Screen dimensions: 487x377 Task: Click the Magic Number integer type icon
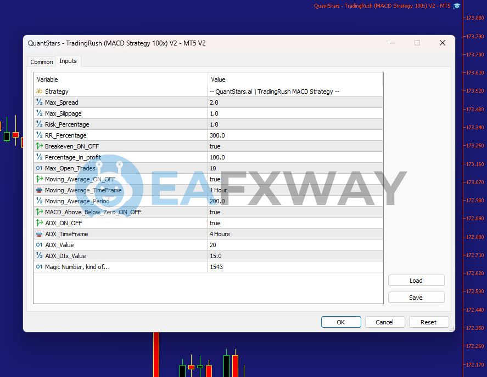[x=39, y=267]
